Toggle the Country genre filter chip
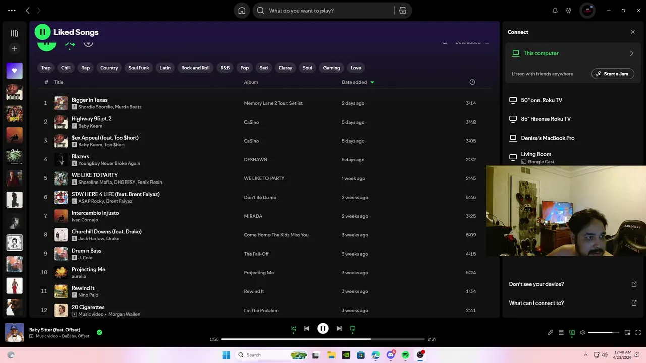Screen dimensions: 646x363 (109, 68)
